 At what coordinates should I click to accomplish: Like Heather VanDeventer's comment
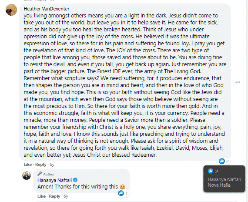[x=28, y=165]
